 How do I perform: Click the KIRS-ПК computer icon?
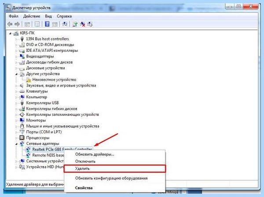(16, 33)
